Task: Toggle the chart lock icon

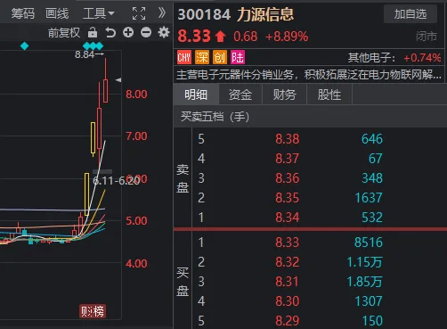Action: (93, 32)
